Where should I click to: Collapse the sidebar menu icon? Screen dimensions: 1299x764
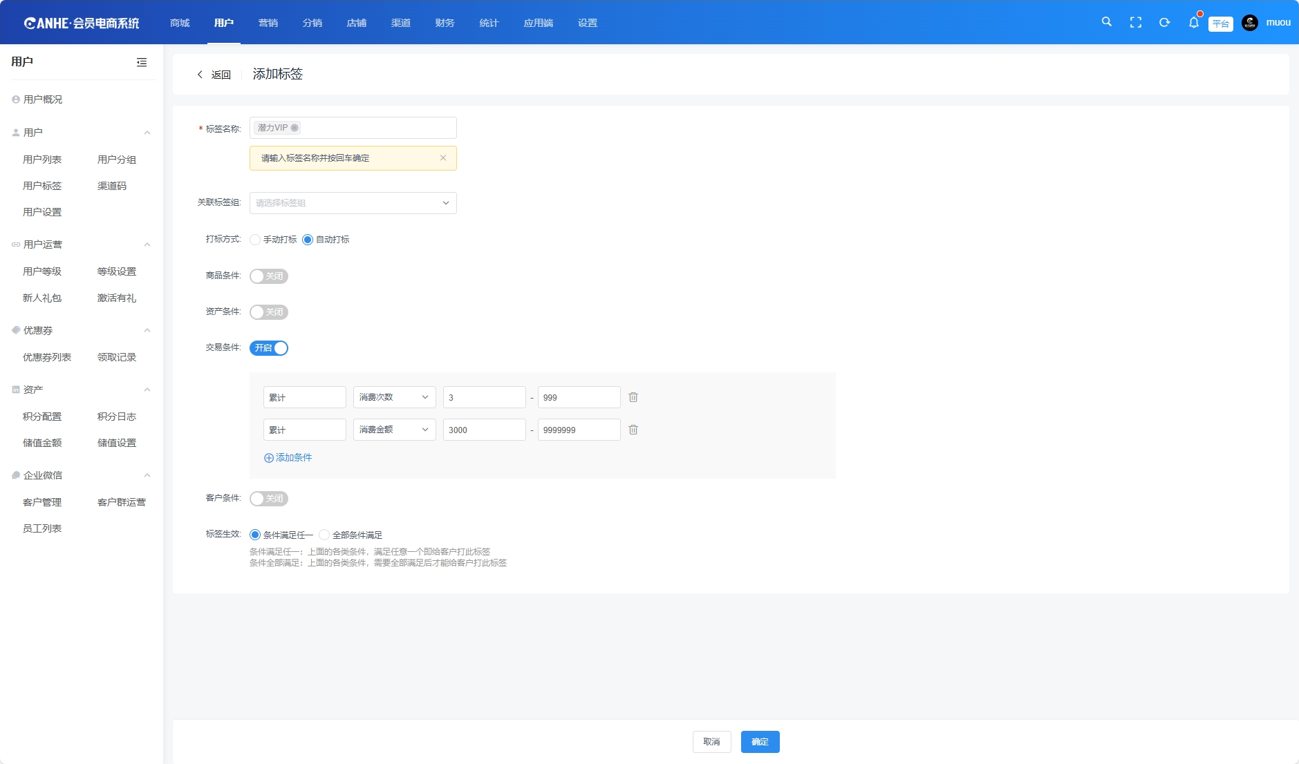(x=142, y=62)
